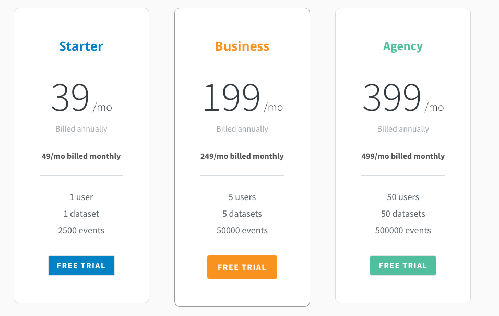
Task: Click the 2500 events feature line
Action: [x=81, y=230]
